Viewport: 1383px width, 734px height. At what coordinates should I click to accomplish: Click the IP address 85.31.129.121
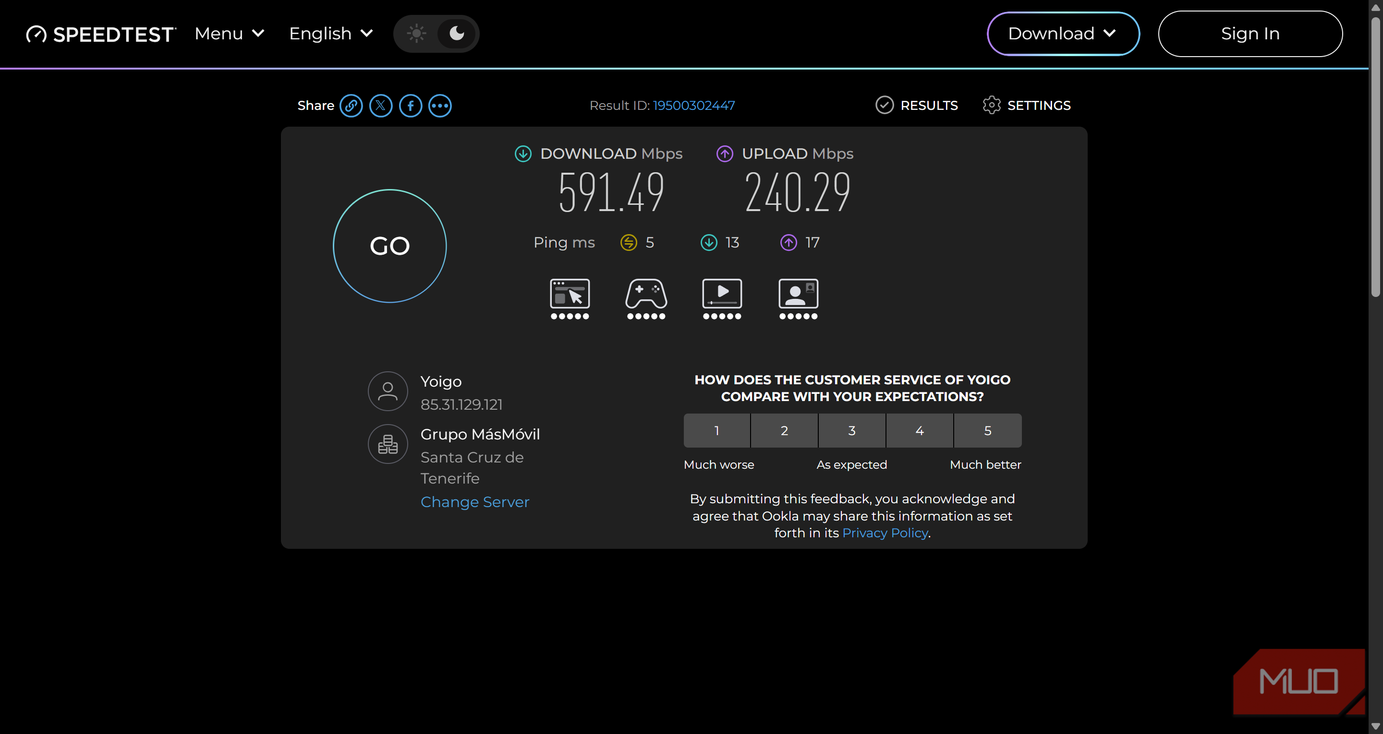461,404
